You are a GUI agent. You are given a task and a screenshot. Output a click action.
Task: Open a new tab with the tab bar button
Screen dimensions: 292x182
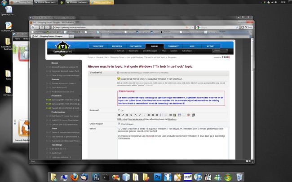pyautogui.click(x=71, y=36)
